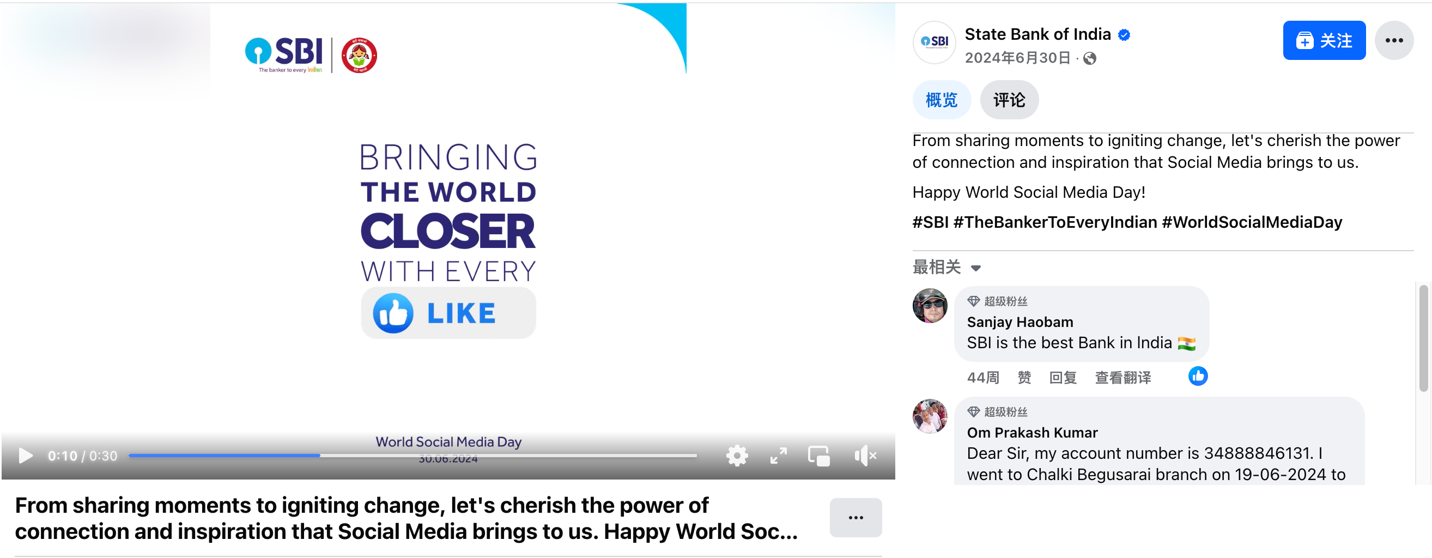Screen dimensions: 1432x558
Task: Click the 44周 comment timestamp
Action: (983, 378)
